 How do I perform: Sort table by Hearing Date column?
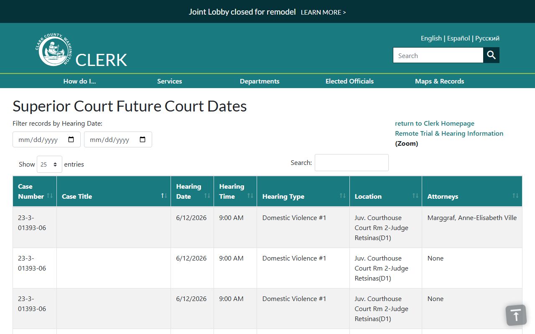(192, 191)
